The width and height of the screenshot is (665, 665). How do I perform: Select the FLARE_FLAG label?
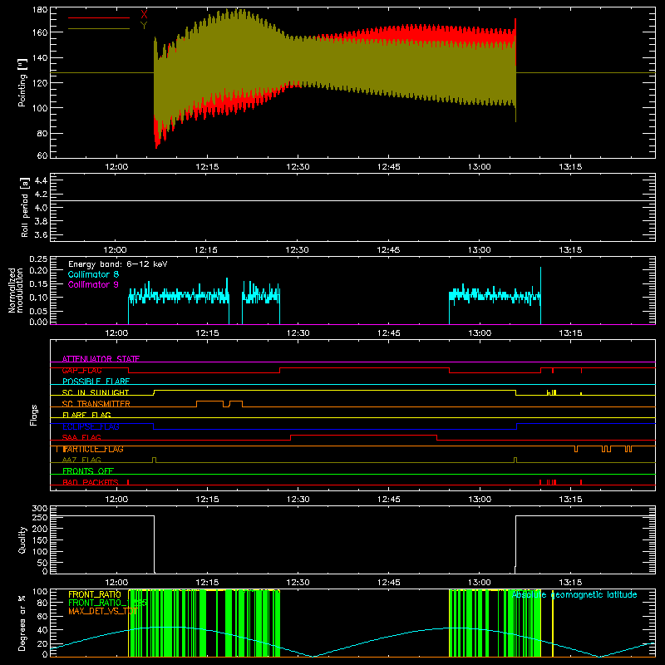point(86,415)
